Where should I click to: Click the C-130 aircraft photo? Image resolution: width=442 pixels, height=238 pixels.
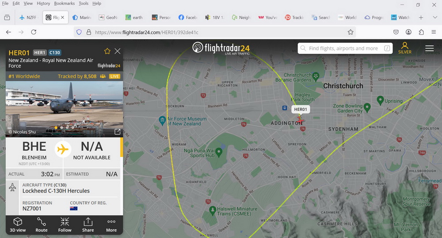tap(64, 109)
